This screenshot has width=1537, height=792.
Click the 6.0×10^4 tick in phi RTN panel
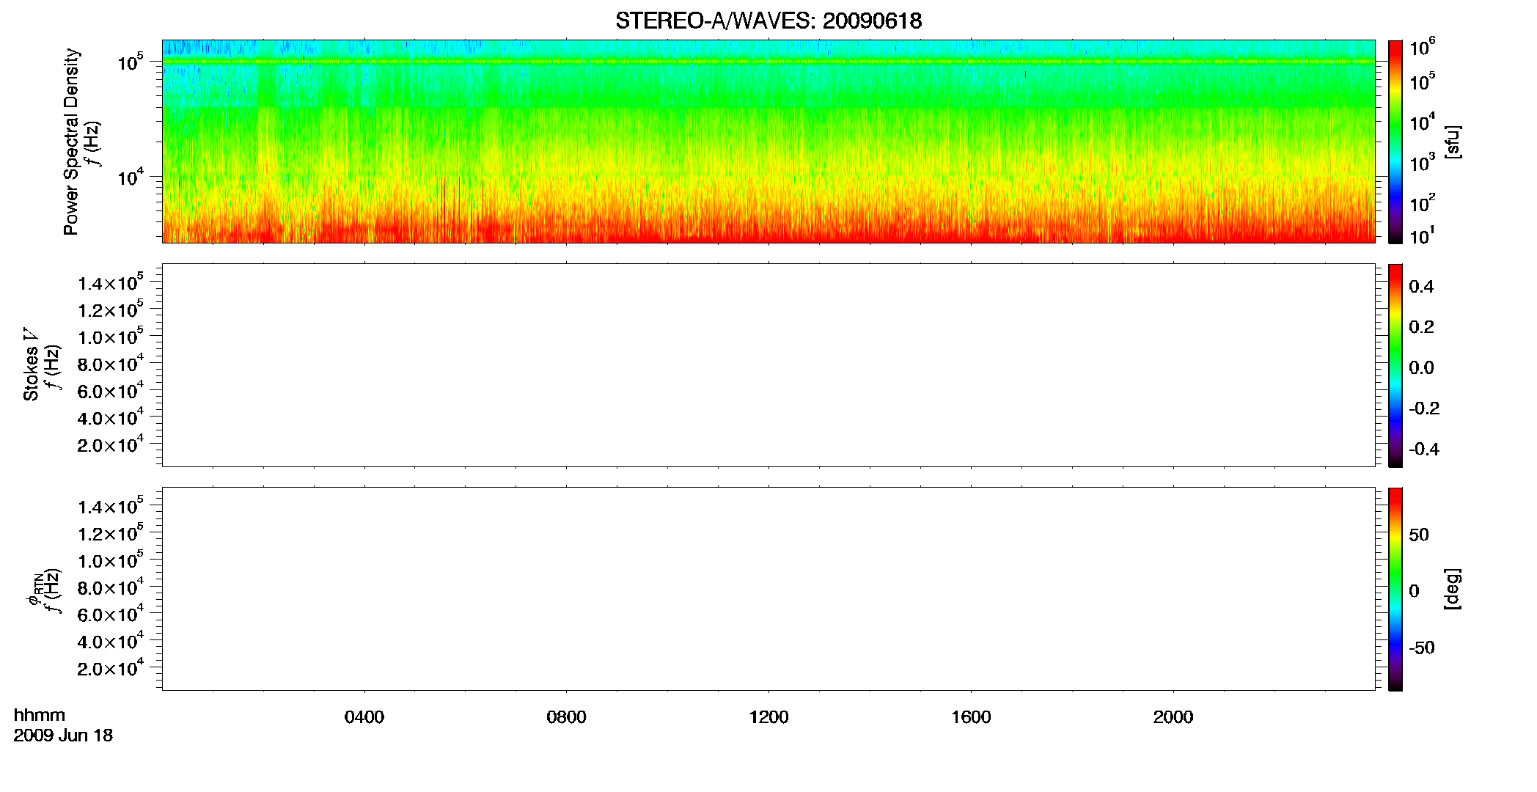tap(111, 613)
